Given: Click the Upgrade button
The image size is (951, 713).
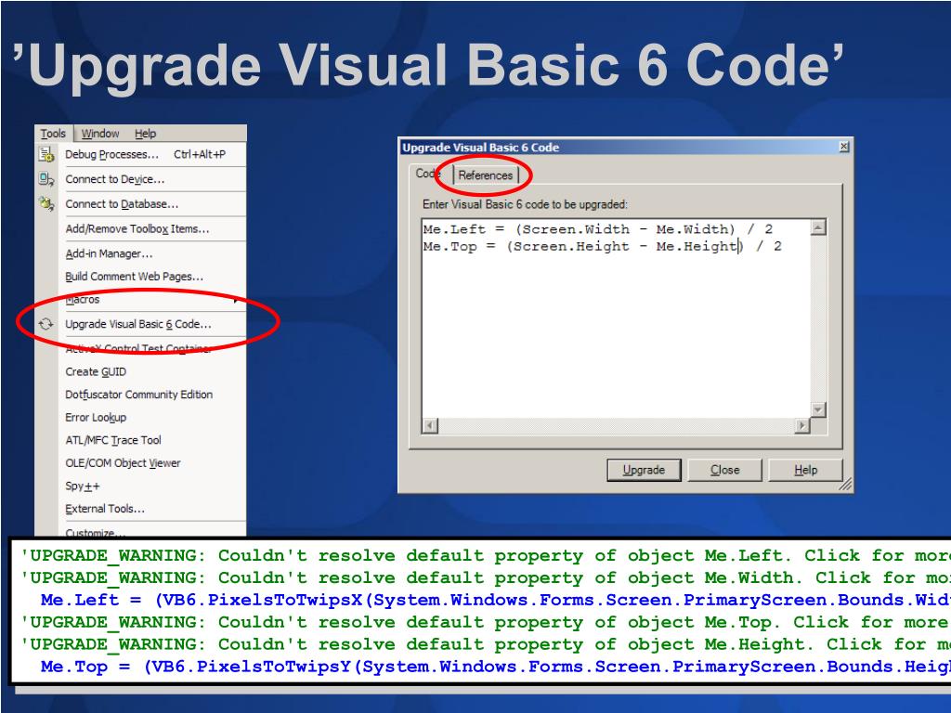Looking at the screenshot, I should click(x=644, y=470).
